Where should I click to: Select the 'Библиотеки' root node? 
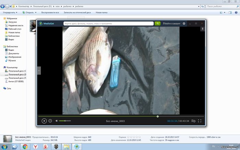[11, 47]
